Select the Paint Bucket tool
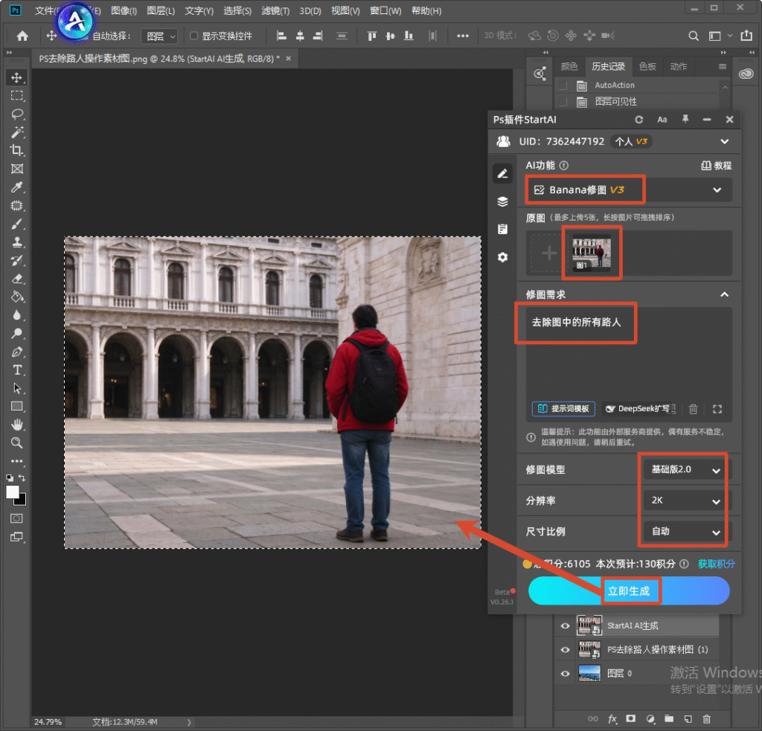This screenshot has height=731, width=762. point(17,297)
